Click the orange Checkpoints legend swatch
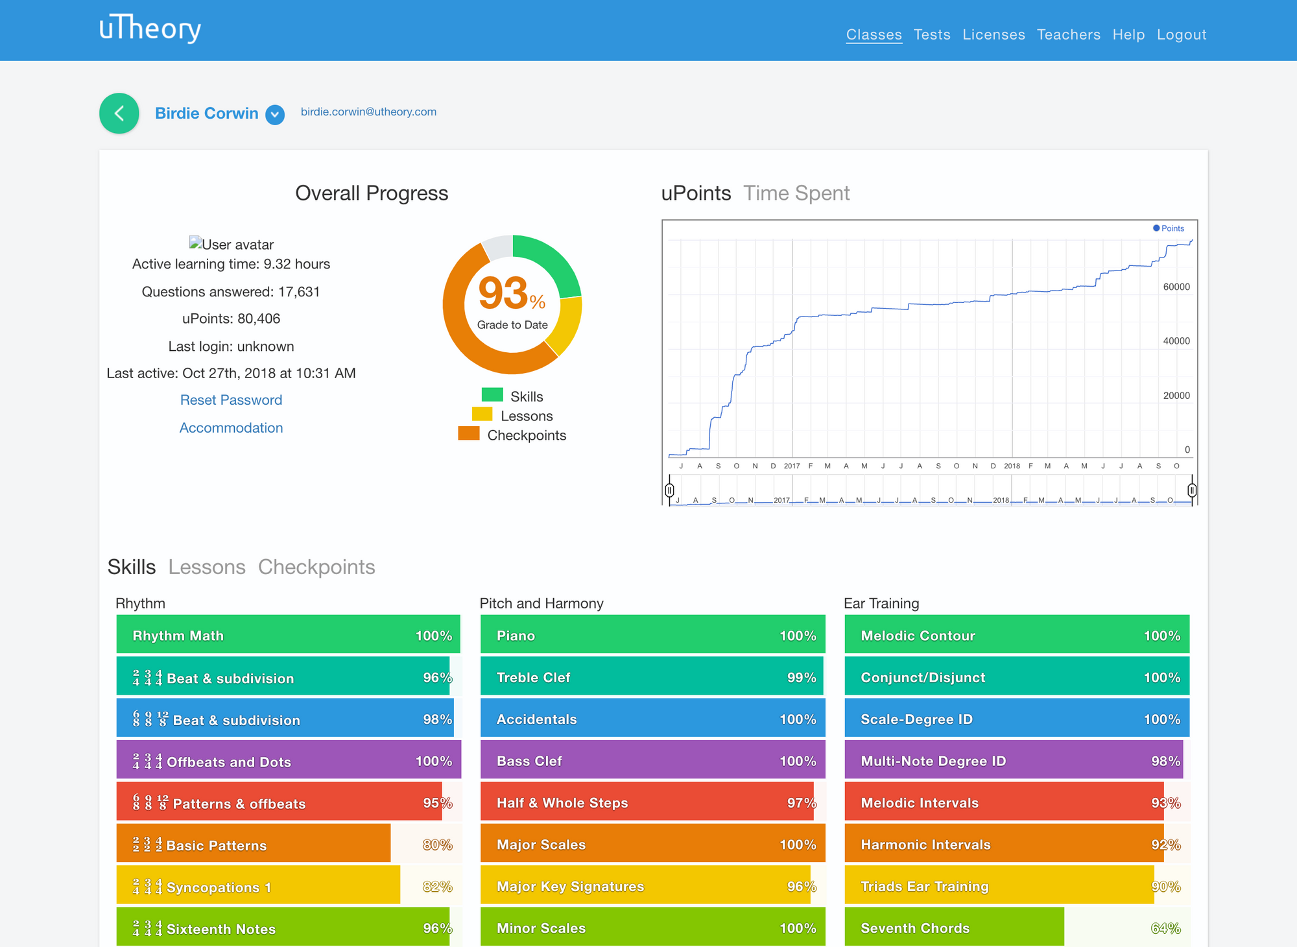1297x947 pixels. pos(469,433)
